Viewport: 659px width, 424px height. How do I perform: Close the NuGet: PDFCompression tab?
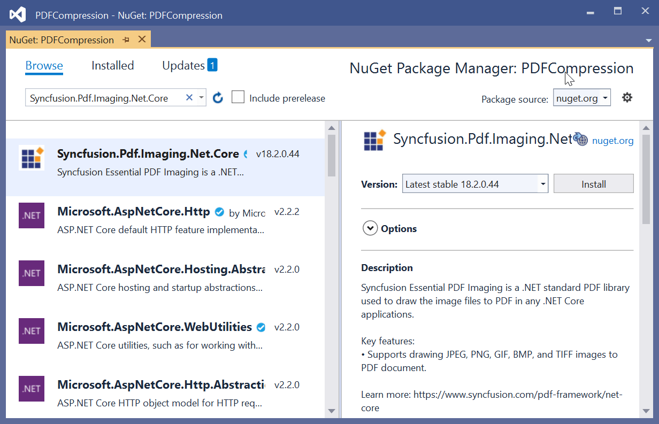click(x=142, y=39)
